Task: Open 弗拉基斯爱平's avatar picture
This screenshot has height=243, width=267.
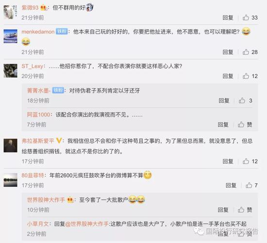Action: (10, 146)
